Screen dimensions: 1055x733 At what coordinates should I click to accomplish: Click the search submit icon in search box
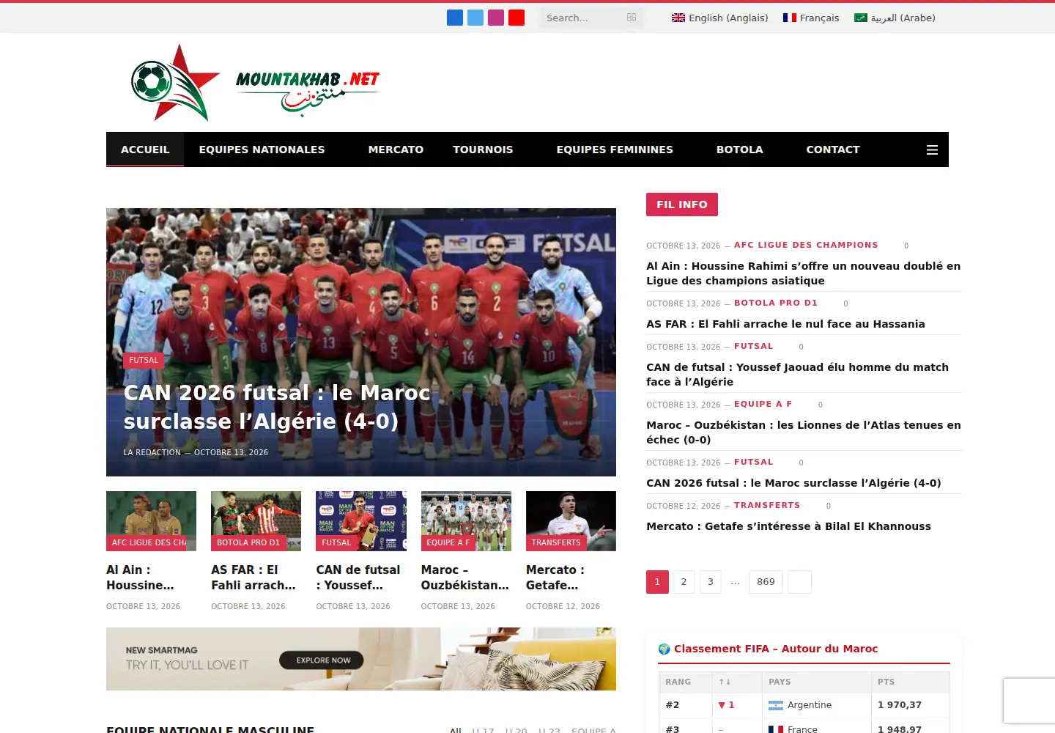tap(632, 18)
